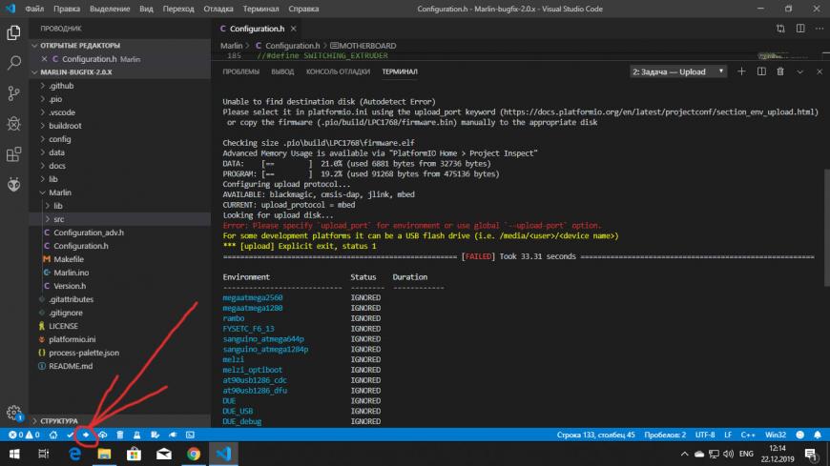This screenshot has height=466, width=830.
Task: Open the Source Control view
Action: (13, 93)
